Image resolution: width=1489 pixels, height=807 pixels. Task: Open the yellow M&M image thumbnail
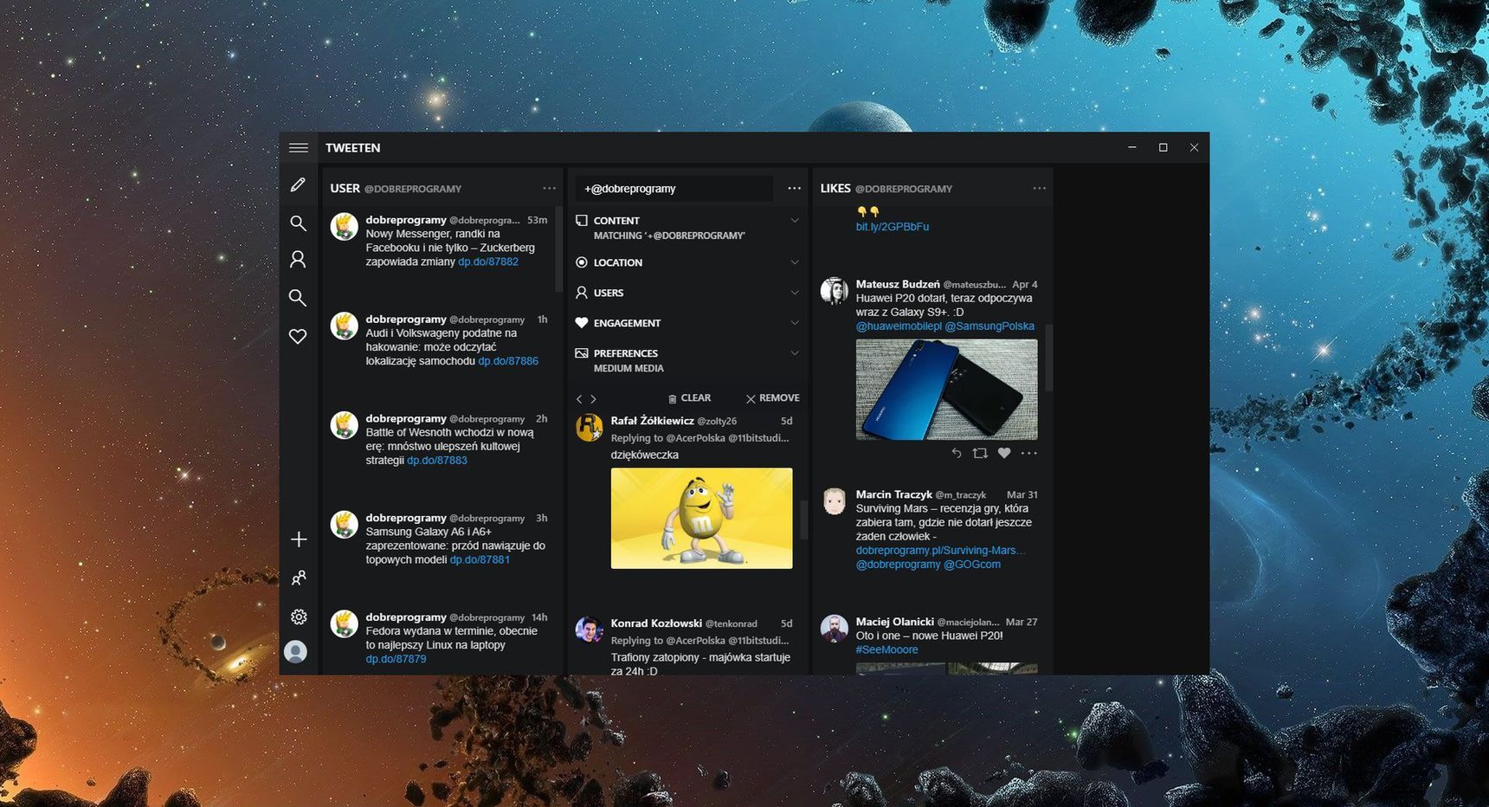pos(701,519)
